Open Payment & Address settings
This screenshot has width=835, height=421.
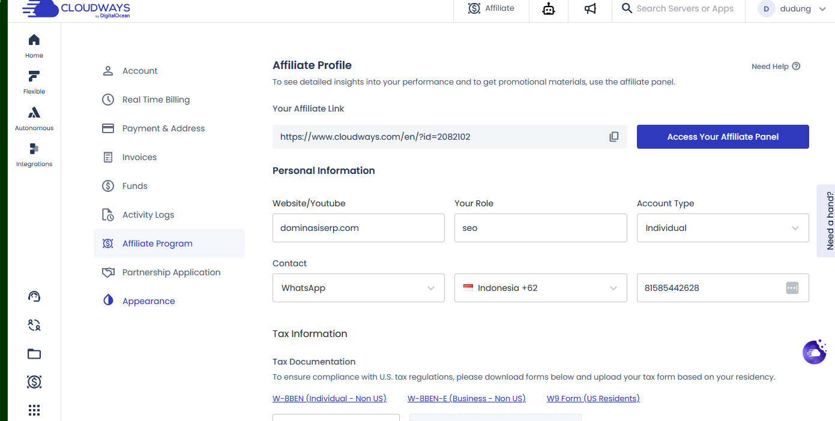point(163,128)
